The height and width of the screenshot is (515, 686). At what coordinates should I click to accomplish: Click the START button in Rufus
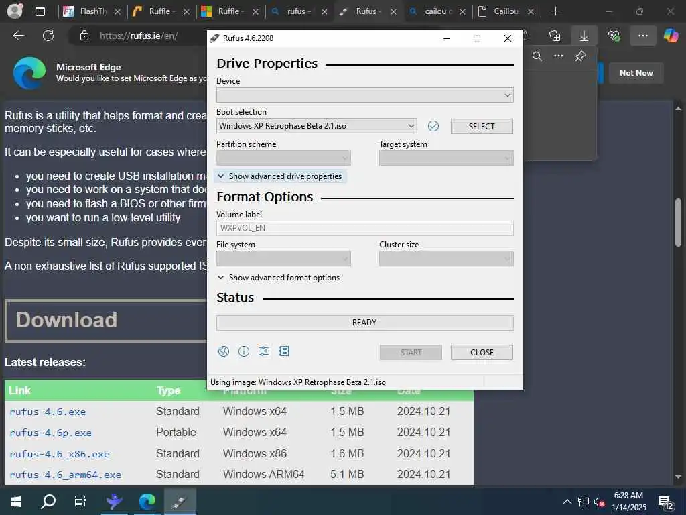pos(411,353)
